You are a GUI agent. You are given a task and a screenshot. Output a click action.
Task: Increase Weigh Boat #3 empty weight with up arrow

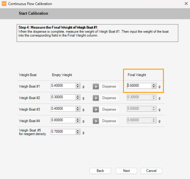78,107
